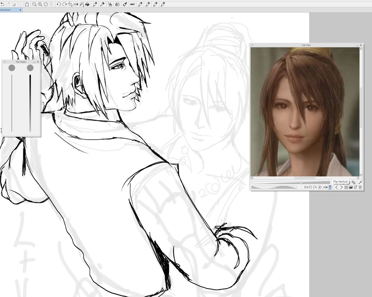The width and height of the screenshot is (372, 297).
Task: Click the reference portrait in Sub View
Action: [x=305, y=112]
